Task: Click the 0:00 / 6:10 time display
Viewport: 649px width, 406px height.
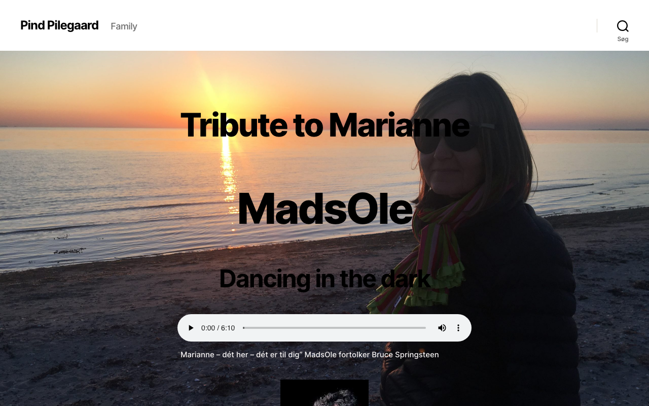Action: [218, 328]
